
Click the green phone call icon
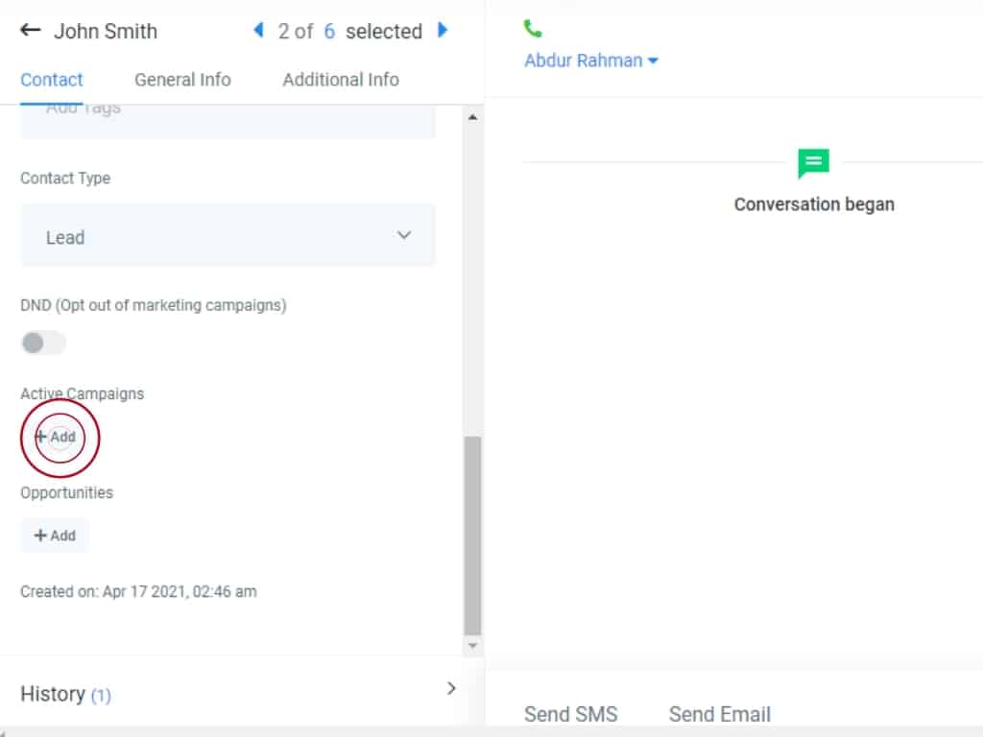[533, 29]
